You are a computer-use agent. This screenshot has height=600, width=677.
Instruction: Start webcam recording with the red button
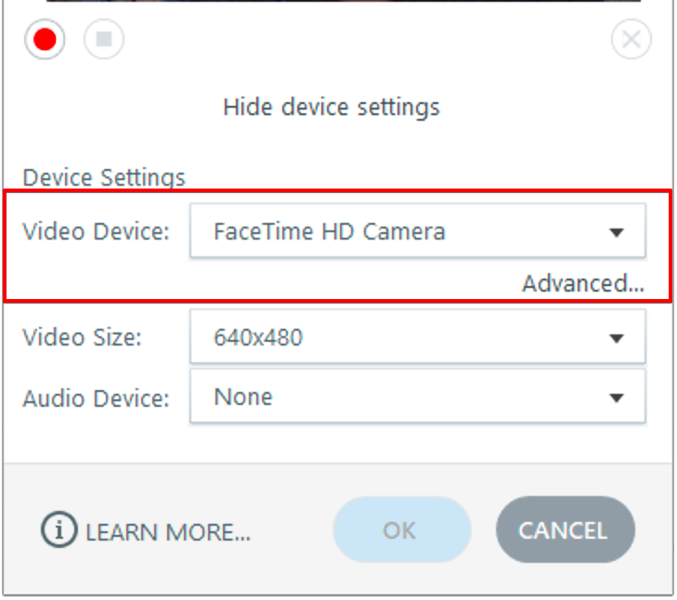46,40
